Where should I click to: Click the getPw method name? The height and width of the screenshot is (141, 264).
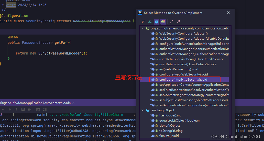coord(60,42)
